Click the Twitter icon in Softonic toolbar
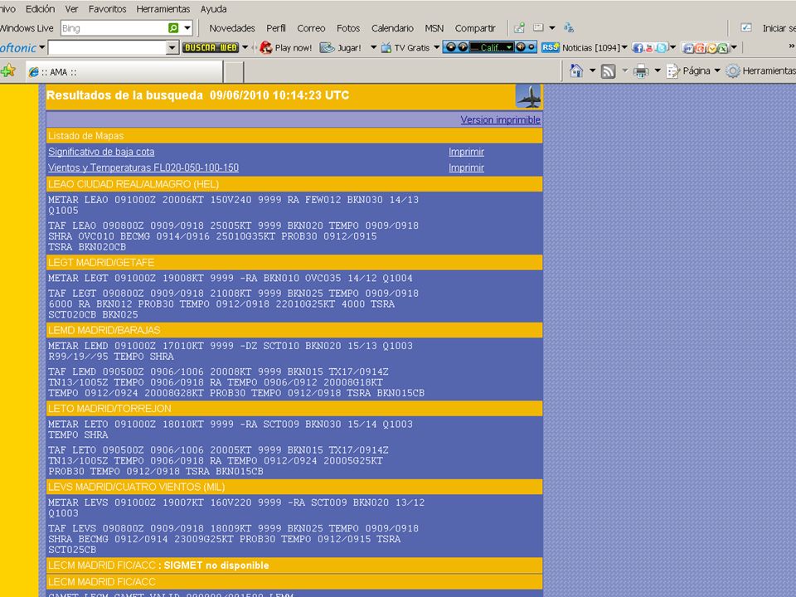796x597 pixels. 662,48
